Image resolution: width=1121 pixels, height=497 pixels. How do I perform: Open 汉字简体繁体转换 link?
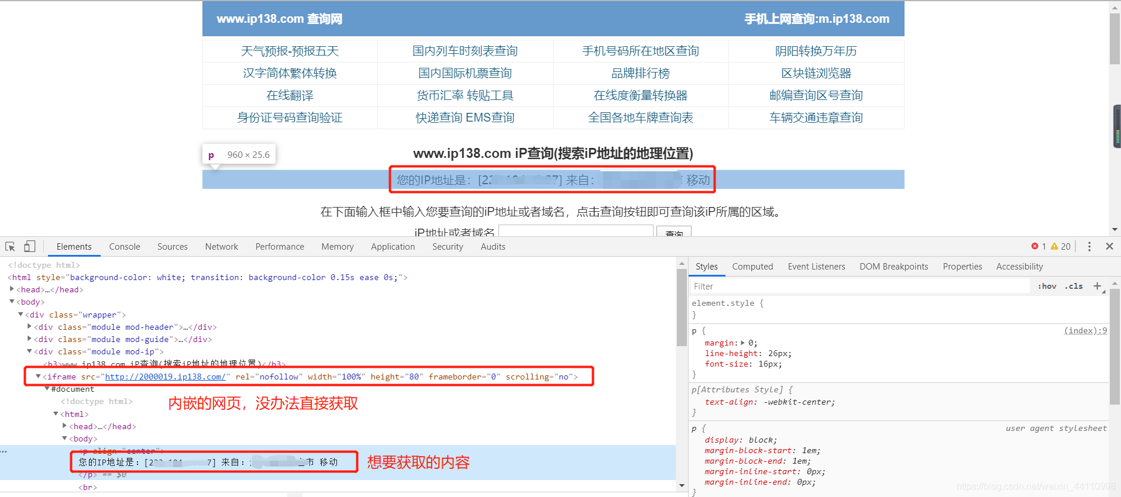tap(290, 73)
